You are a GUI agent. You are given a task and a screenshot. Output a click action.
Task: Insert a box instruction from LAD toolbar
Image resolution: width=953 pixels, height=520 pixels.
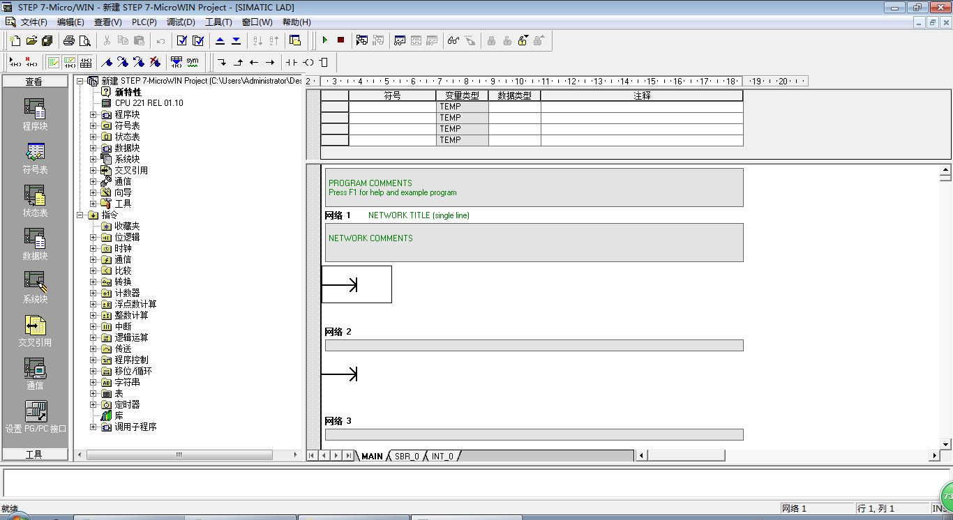pos(323,62)
